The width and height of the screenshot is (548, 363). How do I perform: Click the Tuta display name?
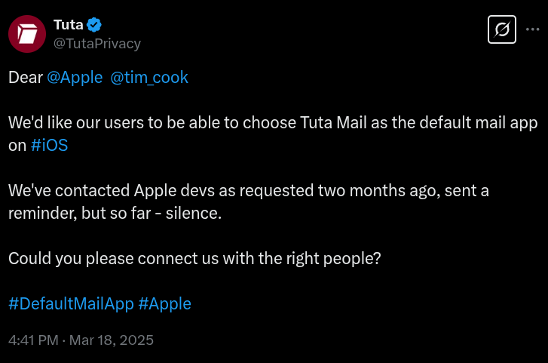(68, 25)
